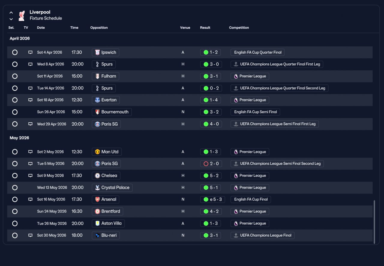The width and height of the screenshot is (384, 266).
Task: Click the vertical scrollbar on the right
Action: pyautogui.click(x=374, y=222)
